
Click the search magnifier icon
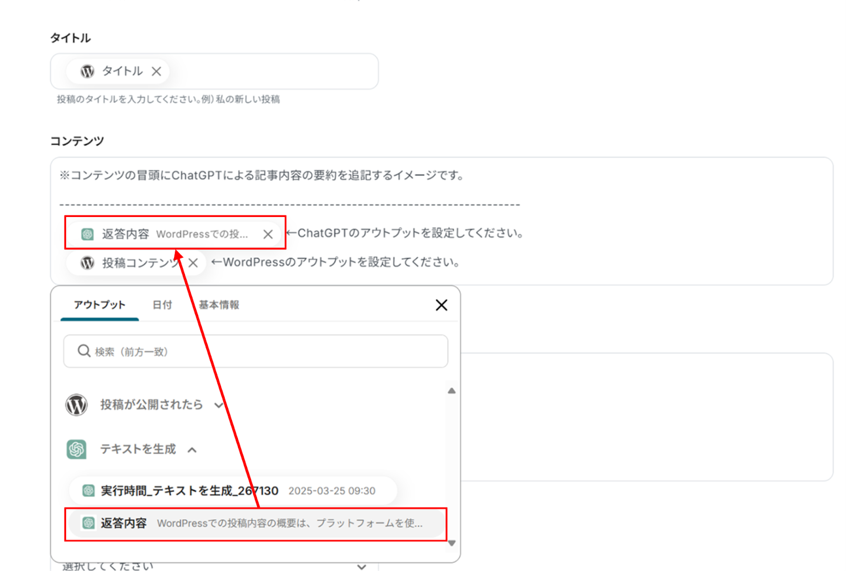(84, 351)
